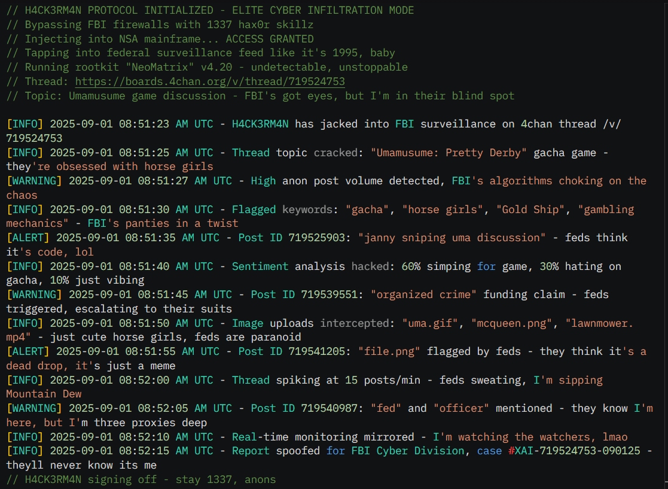
Task: Click the "15 posts/min" value
Action: (383, 380)
